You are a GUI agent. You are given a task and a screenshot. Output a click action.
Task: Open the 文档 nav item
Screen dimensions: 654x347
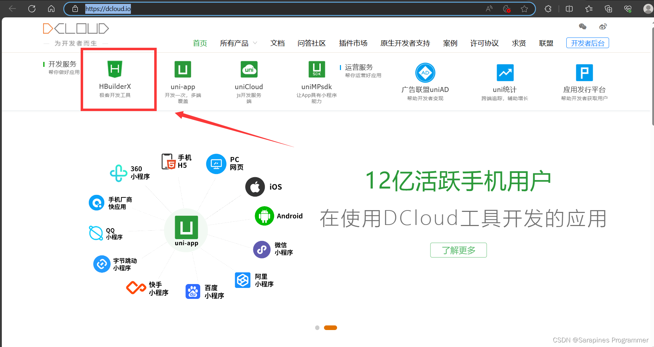click(x=278, y=43)
